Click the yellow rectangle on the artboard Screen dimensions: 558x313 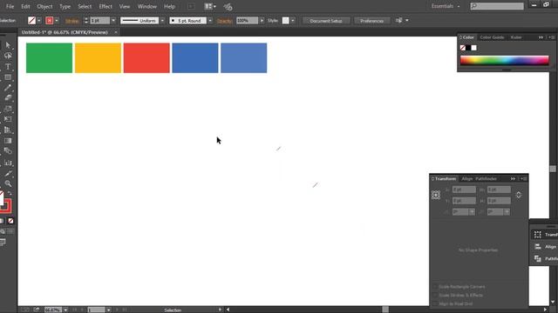tap(98, 58)
